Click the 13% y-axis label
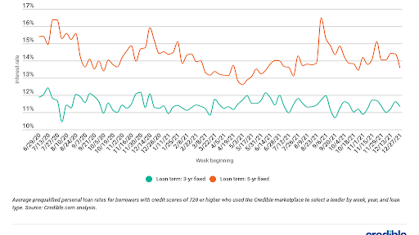This screenshot has height=235, width=419. [x=28, y=75]
